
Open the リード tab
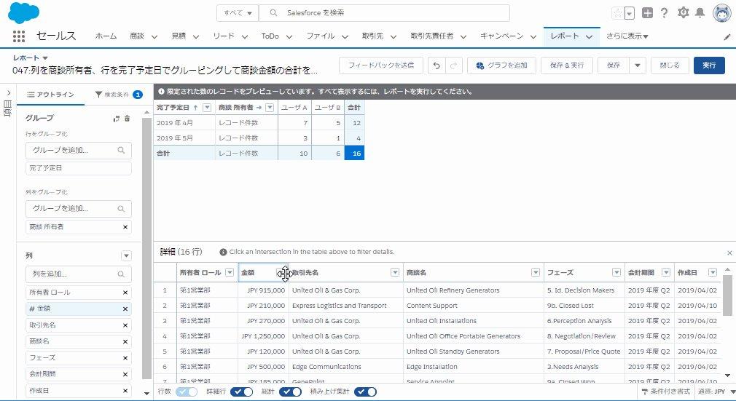[224, 36]
